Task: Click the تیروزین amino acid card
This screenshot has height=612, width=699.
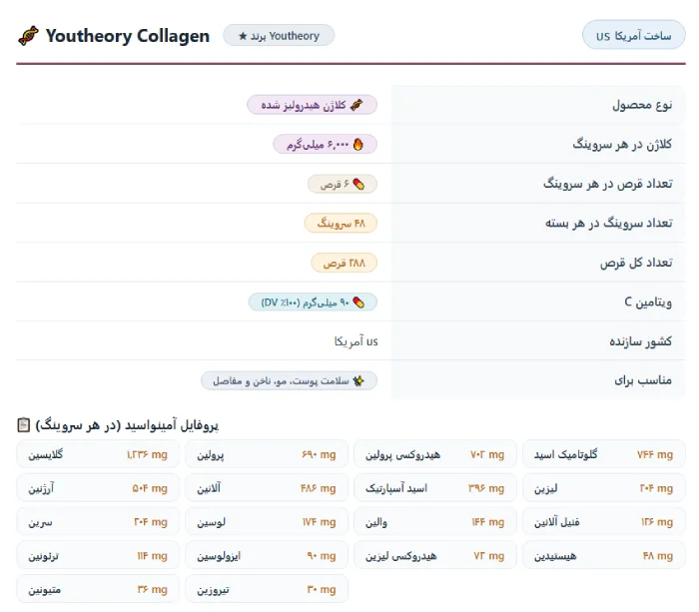Action: tap(267, 590)
